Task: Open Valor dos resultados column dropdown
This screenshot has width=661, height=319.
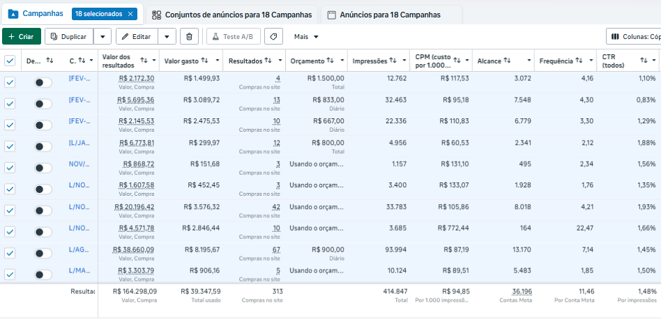Action: (154, 61)
